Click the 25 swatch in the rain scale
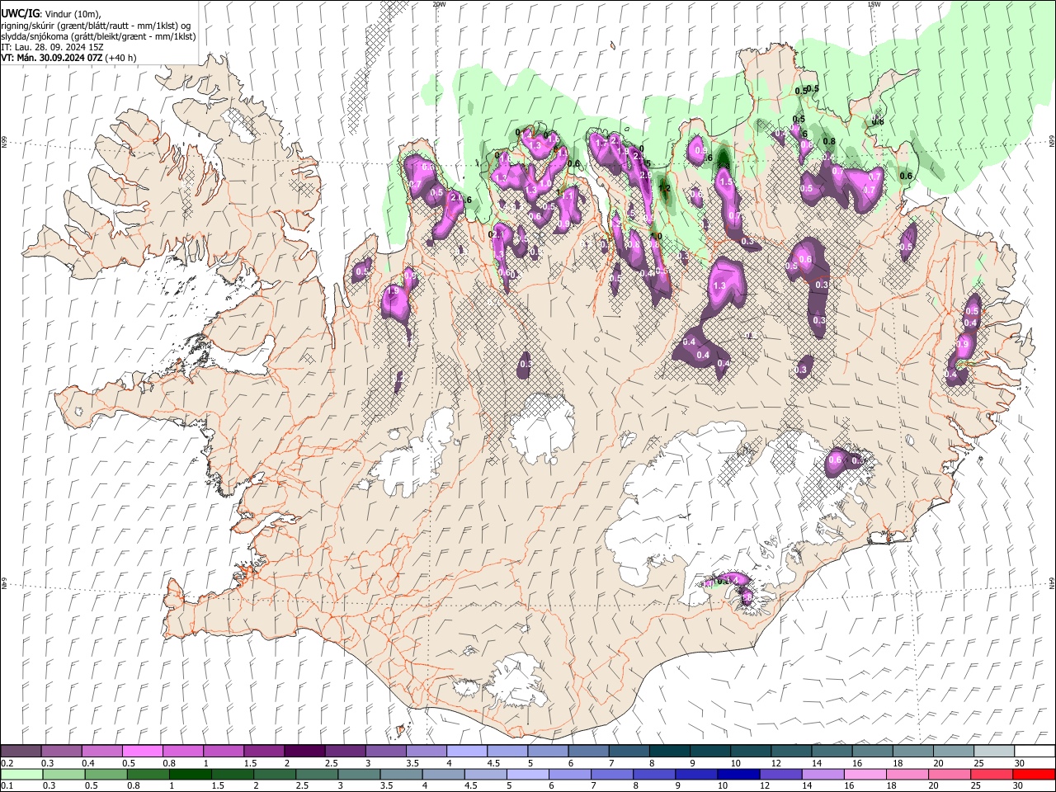The width and height of the screenshot is (1056, 792). 992,774
